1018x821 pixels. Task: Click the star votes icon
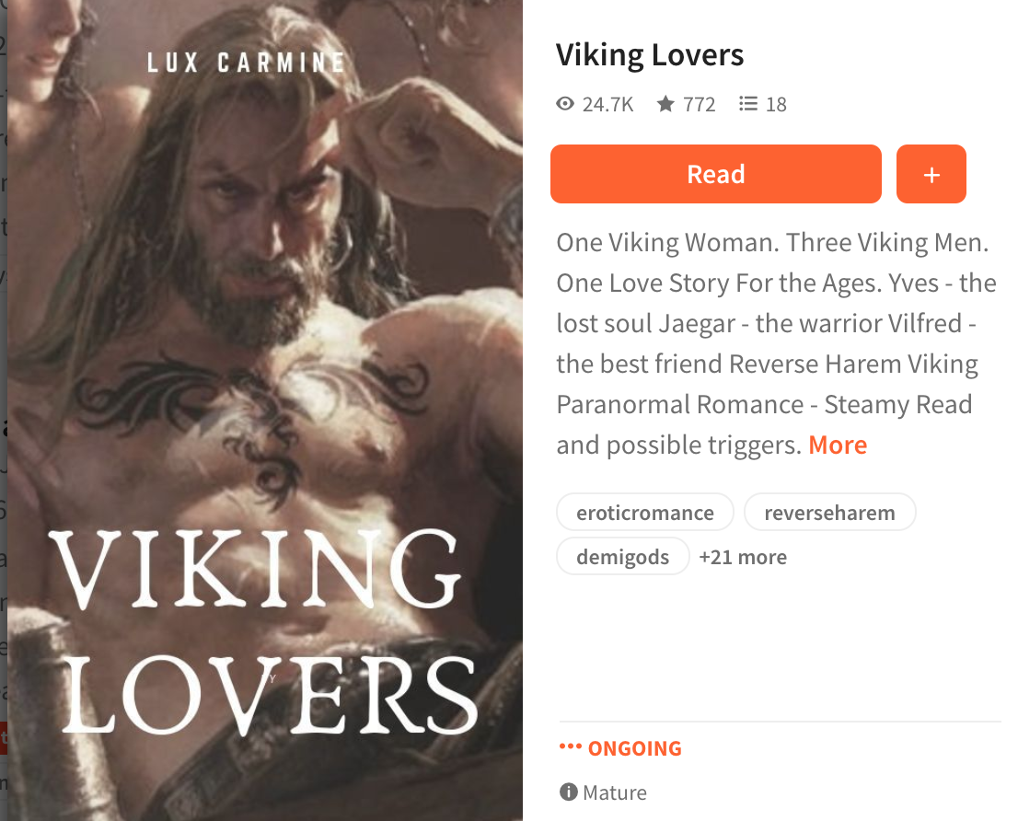(x=665, y=104)
